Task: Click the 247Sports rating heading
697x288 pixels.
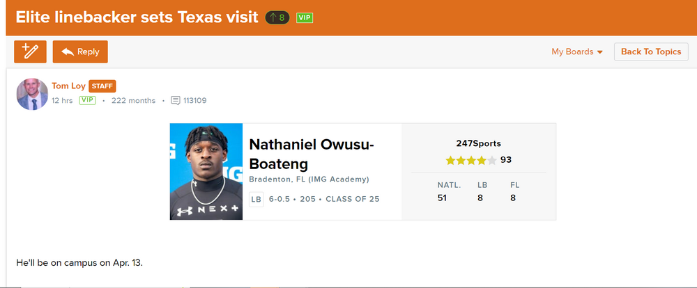Action: [x=478, y=143]
